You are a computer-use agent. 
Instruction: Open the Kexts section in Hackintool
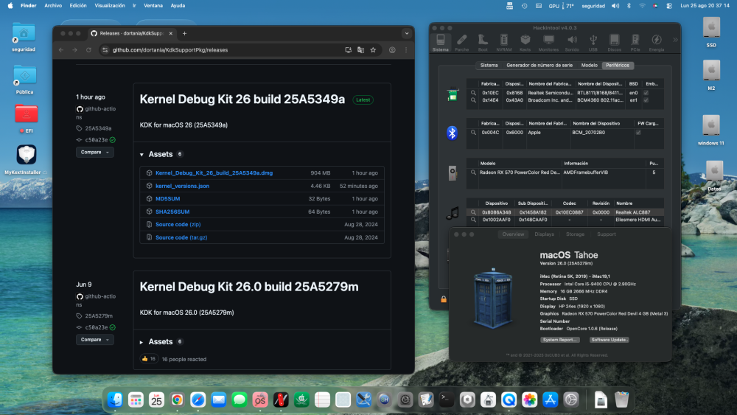coord(525,42)
